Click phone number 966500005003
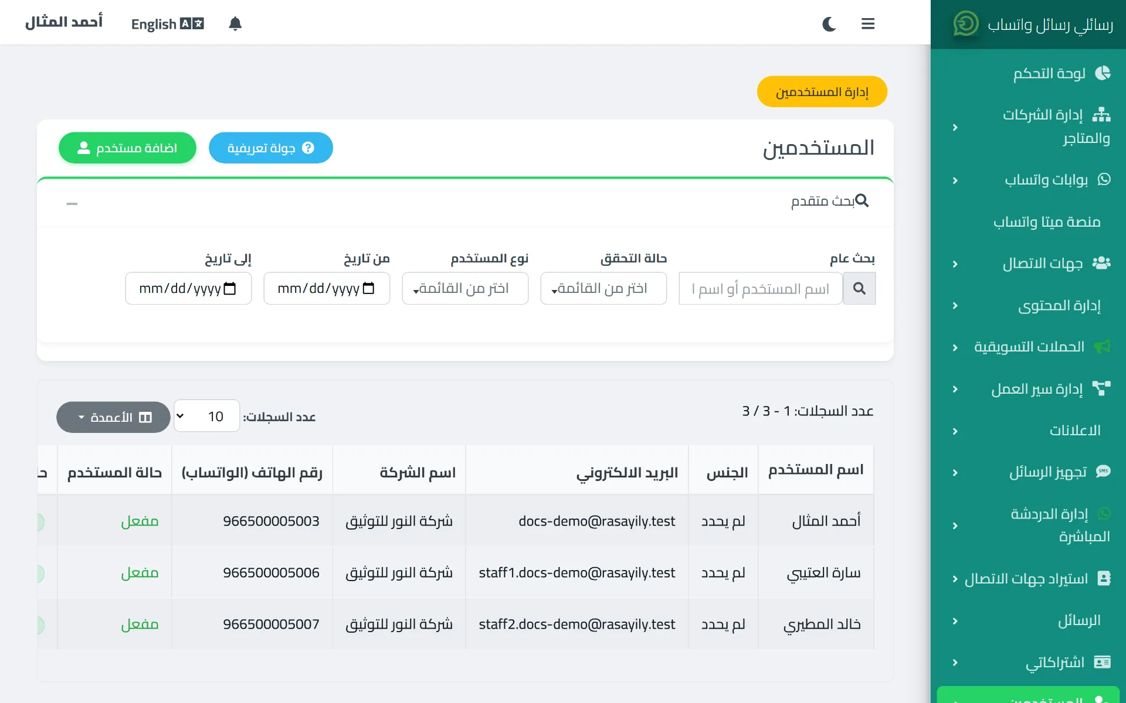Viewport: 1126px width, 703px height. pos(271,521)
